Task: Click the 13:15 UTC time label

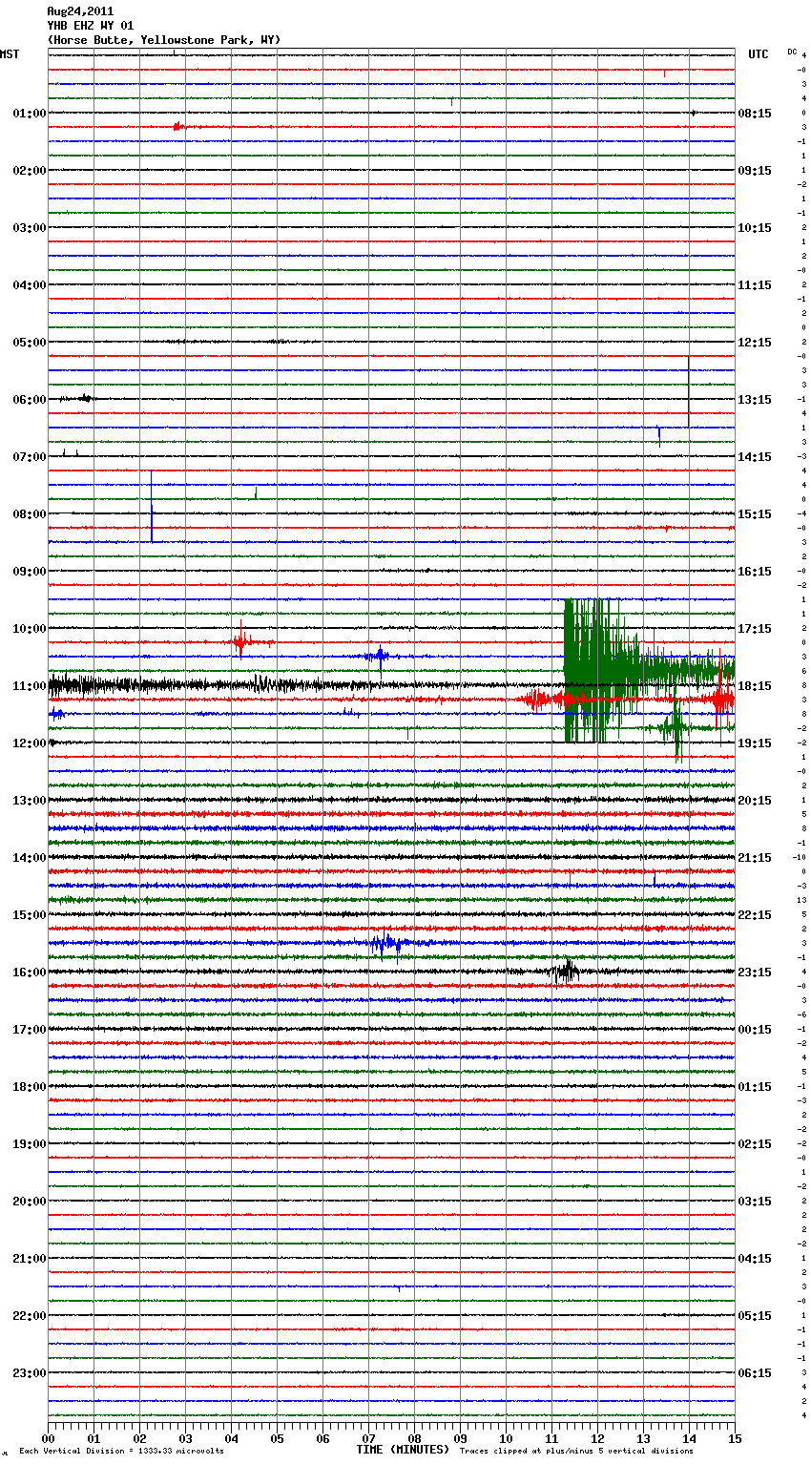Action: click(x=755, y=400)
